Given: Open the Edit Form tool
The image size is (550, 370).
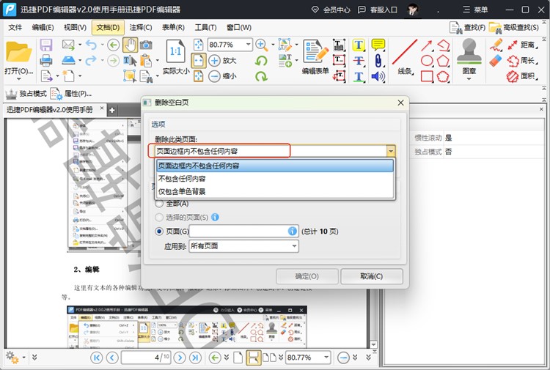Looking at the screenshot, I should (315, 56).
